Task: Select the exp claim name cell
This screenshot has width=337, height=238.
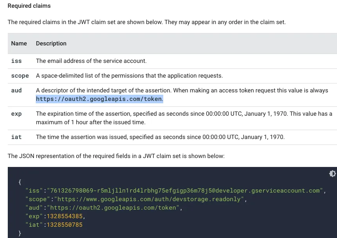Action: 17,114
